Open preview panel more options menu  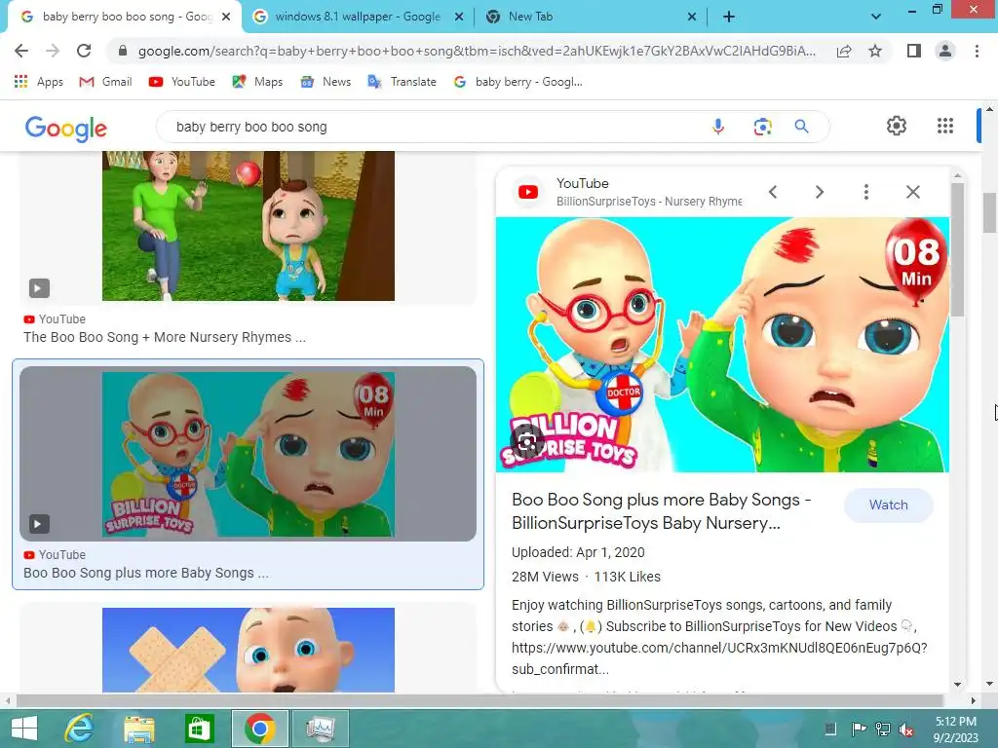[x=865, y=192]
